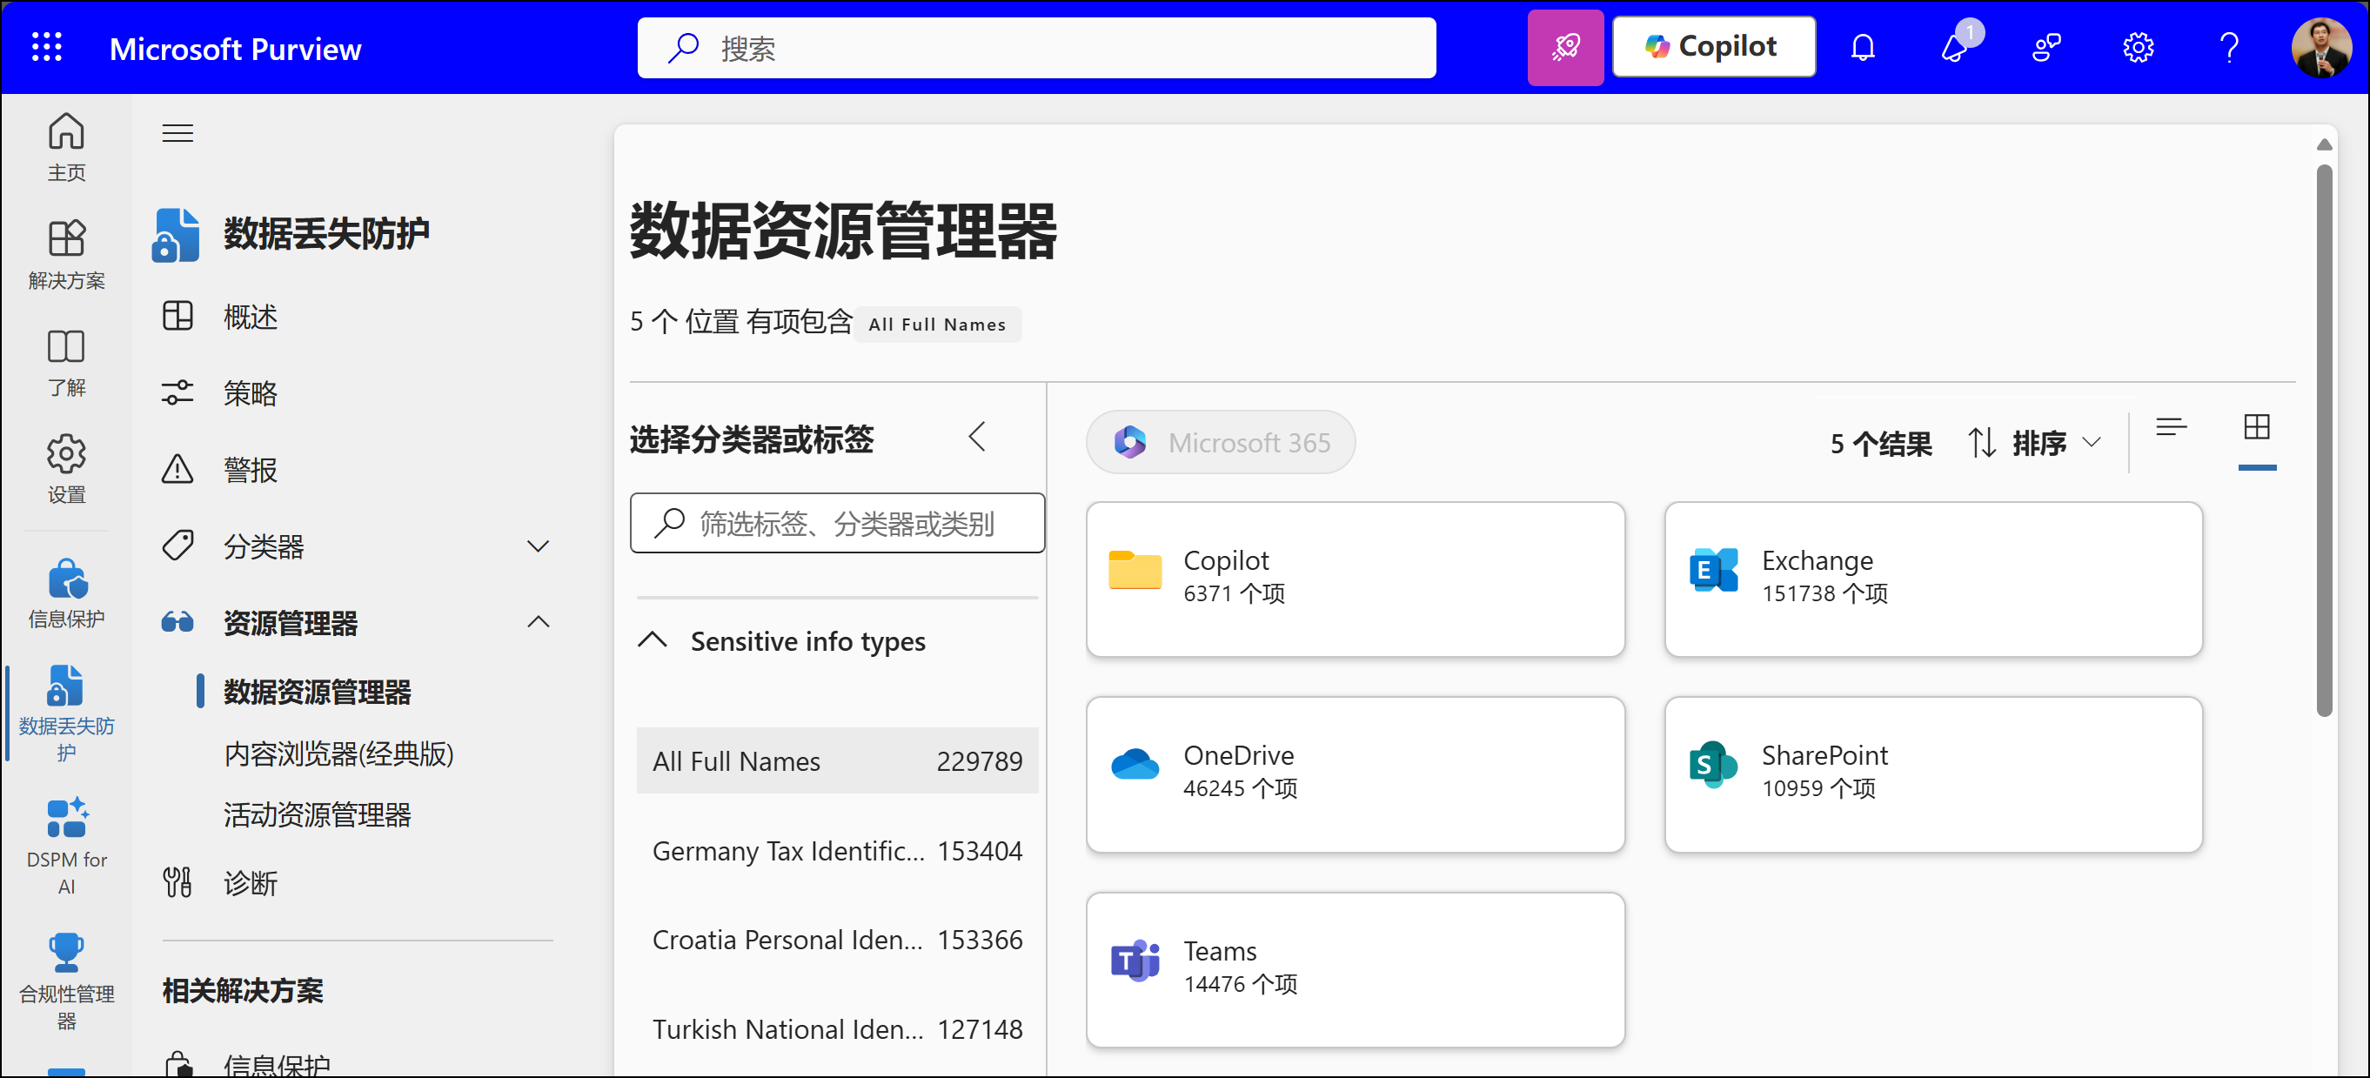This screenshot has height=1078, width=2370.
Task: Open the notifications bell icon
Action: pyautogui.click(x=1862, y=48)
